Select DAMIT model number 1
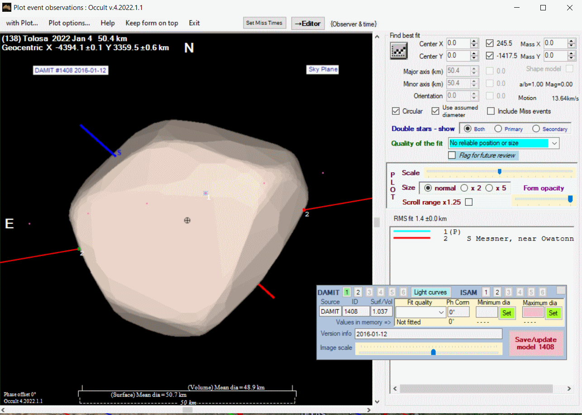Viewport: 582px width, 415px height. [347, 292]
